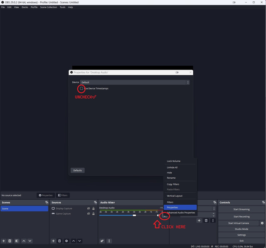
Task: Move source down in Sources dock
Action: click(79, 241)
